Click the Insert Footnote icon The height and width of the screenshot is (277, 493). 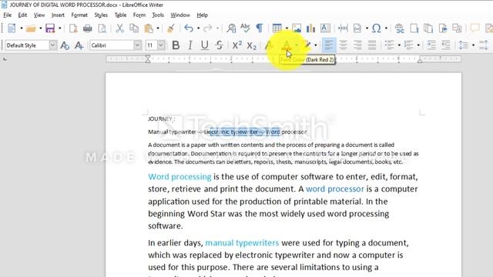[x=414, y=28]
